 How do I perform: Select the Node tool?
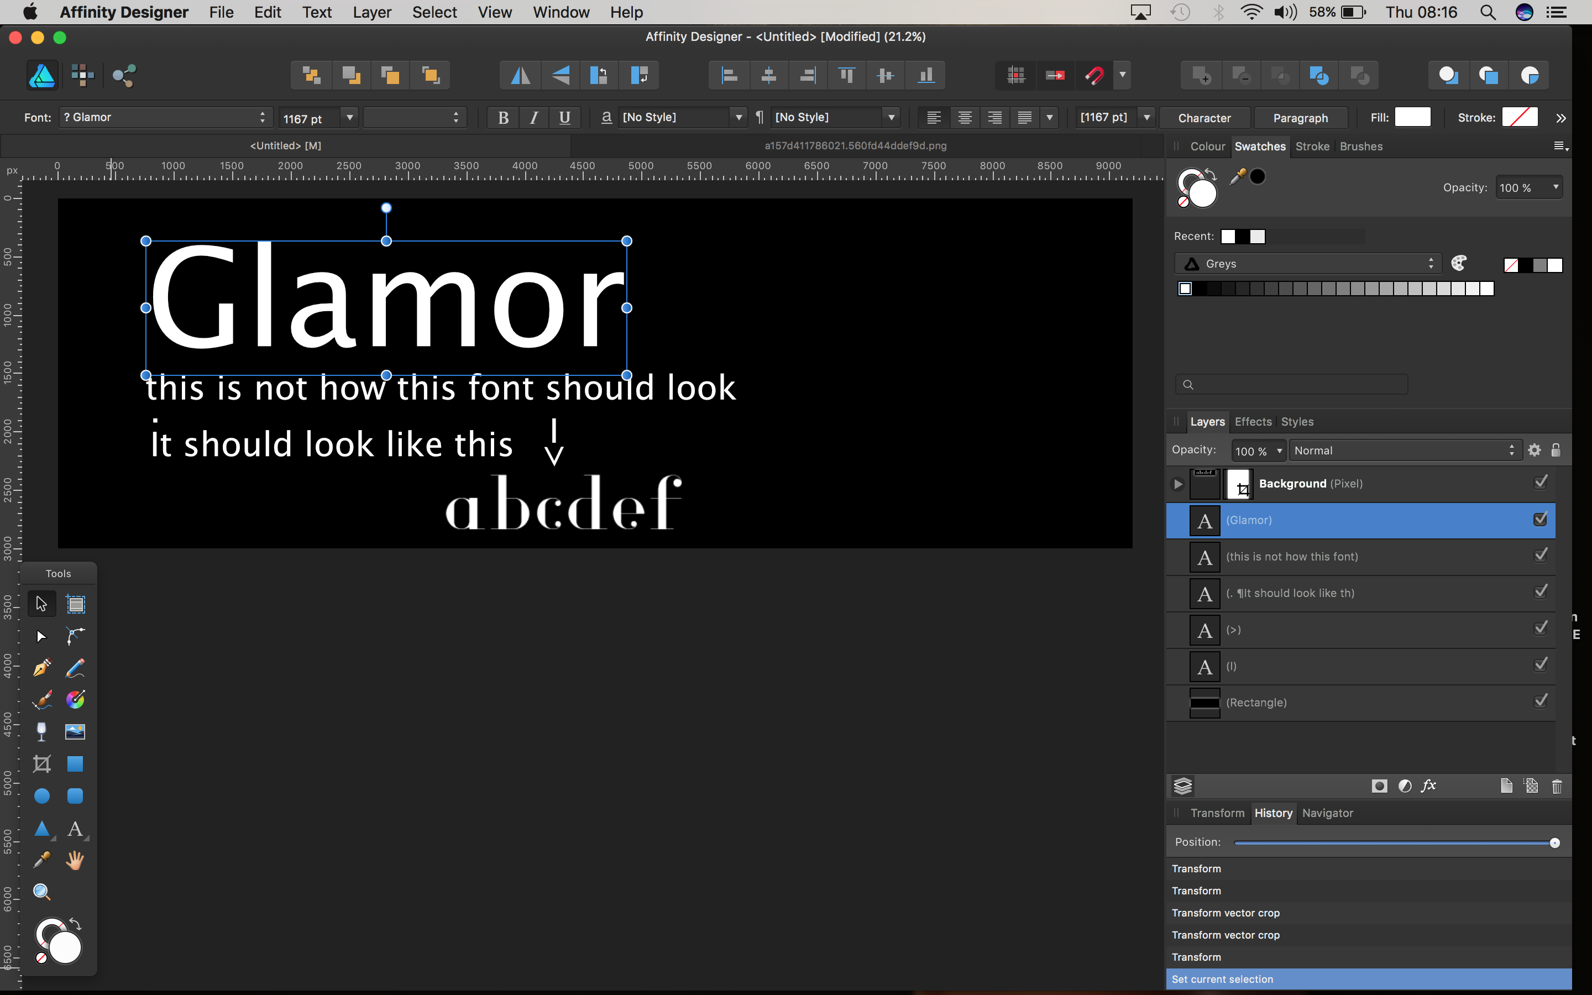click(x=41, y=636)
